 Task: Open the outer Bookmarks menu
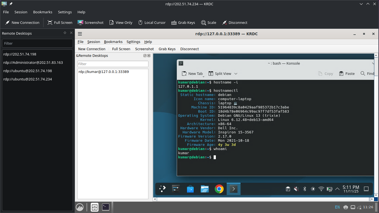(x=42, y=12)
